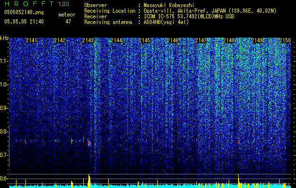The image size is (296, 188).
Task: Click the 2145 time marker
Action: (144, 40)
